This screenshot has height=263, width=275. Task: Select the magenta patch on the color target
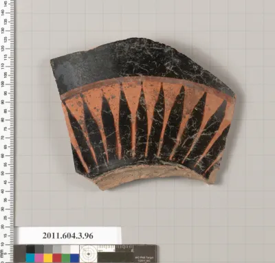[x=39, y=258]
